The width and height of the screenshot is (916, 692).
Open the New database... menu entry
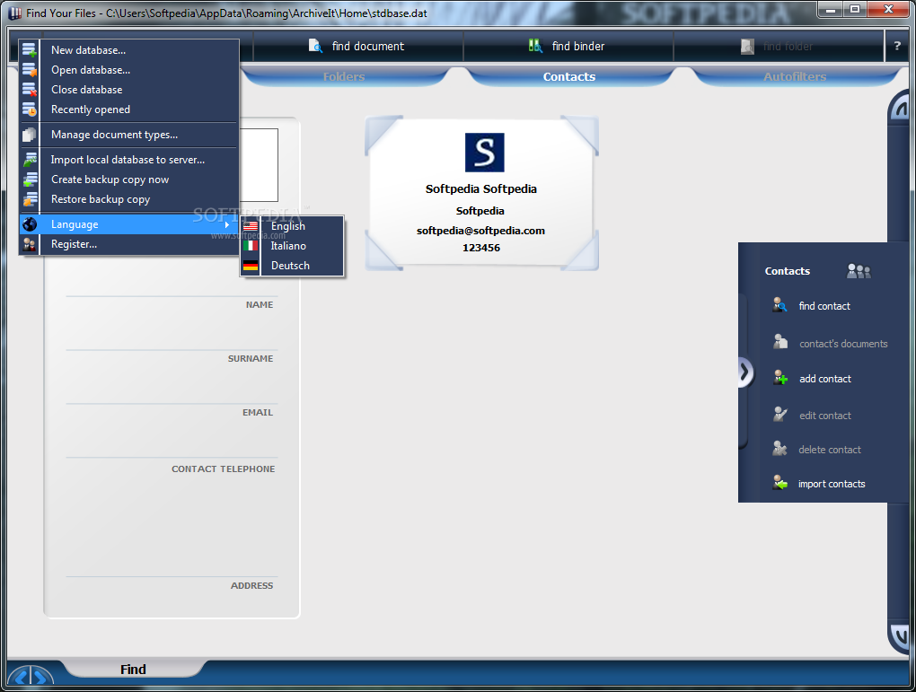[129, 50]
